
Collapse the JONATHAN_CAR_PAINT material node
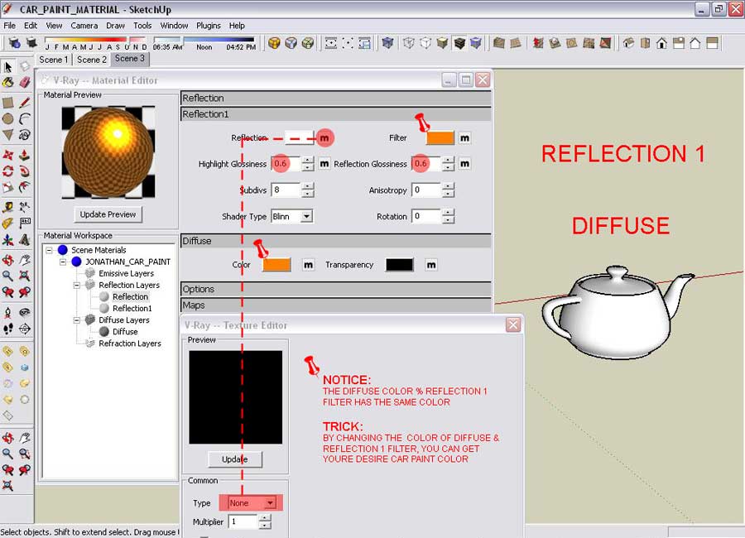coord(63,262)
